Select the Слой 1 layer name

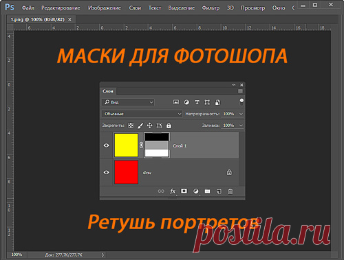coord(180,145)
